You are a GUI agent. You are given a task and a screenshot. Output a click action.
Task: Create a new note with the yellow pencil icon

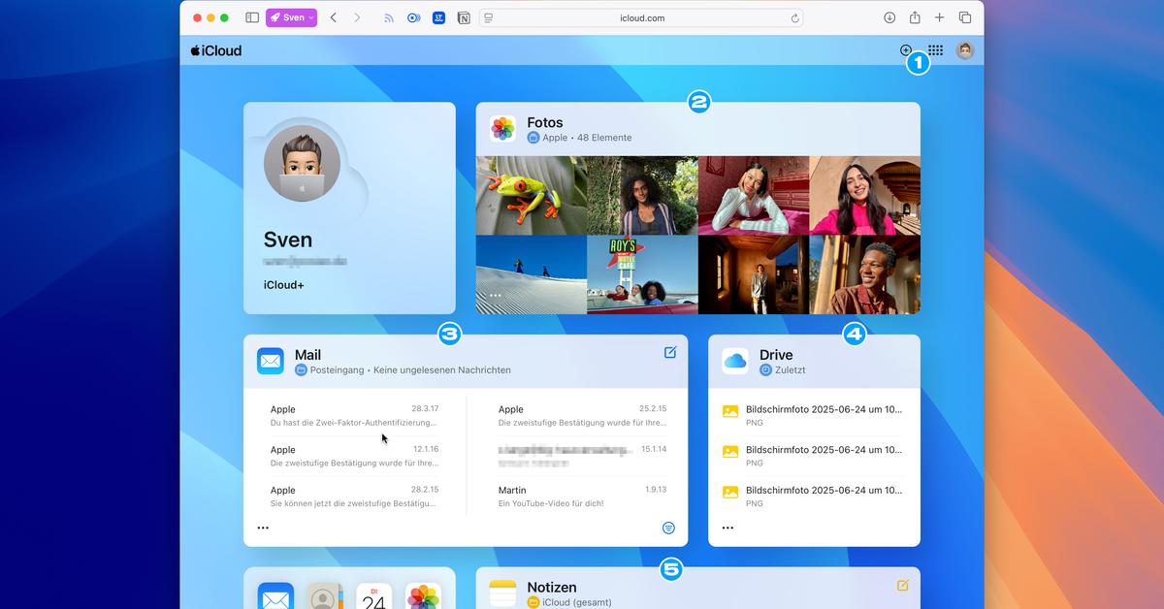903,585
